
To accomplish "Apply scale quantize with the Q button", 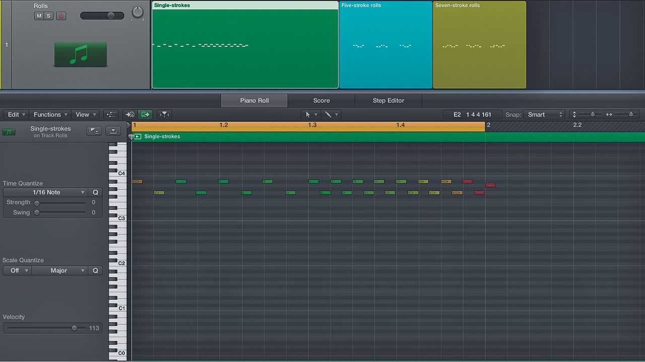I will tap(95, 270).
